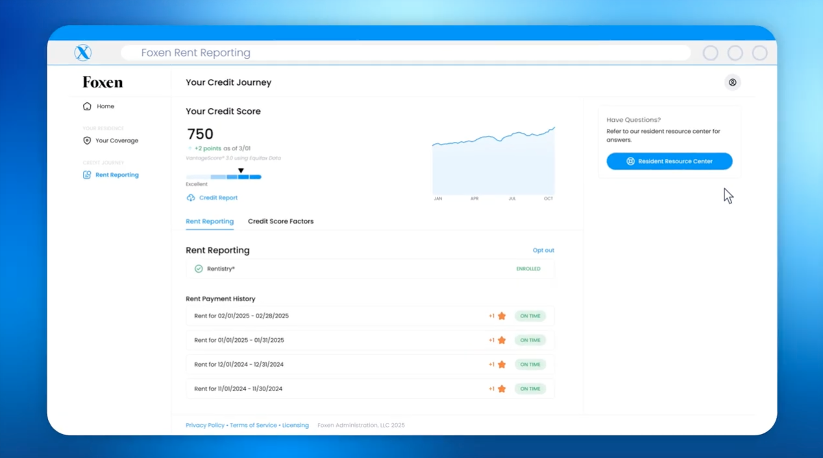Go to Home in the sidebar
The width and height of the screenshot is (823, 458).
pyautogui.click(x=105, y=106)
